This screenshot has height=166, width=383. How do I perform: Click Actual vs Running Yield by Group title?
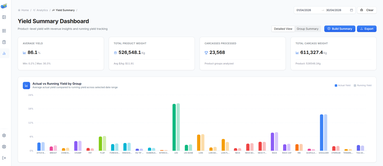(57, 84)
